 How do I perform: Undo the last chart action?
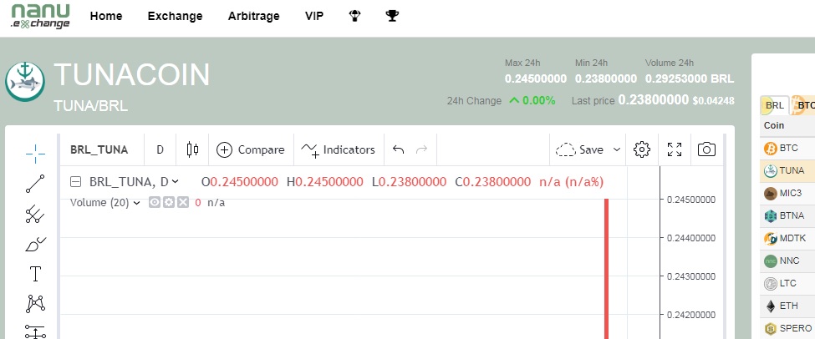pos(398,149)
